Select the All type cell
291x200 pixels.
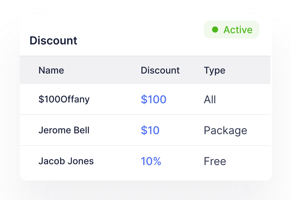click(x=210, y=100)
